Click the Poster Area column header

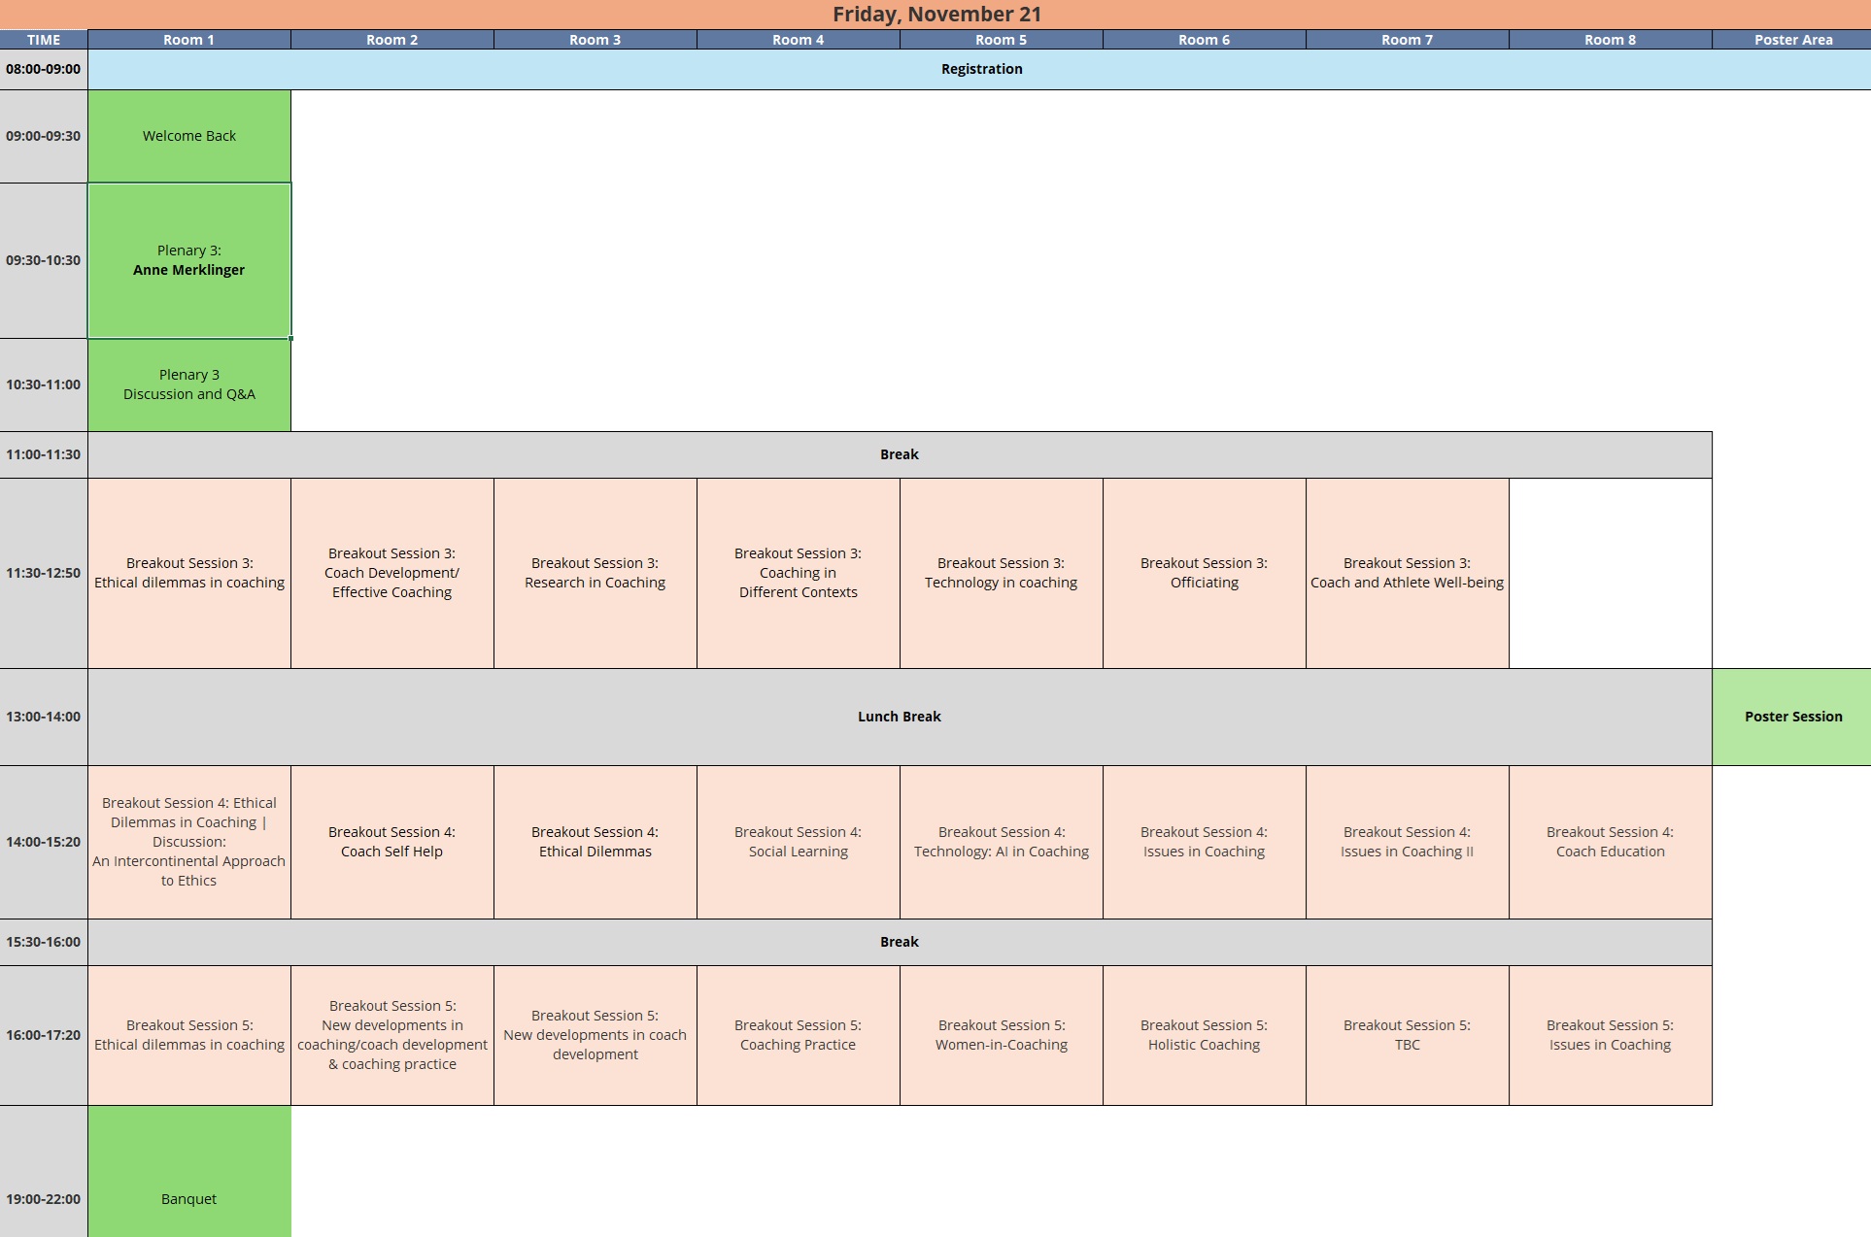click(x=1792, y=40)
